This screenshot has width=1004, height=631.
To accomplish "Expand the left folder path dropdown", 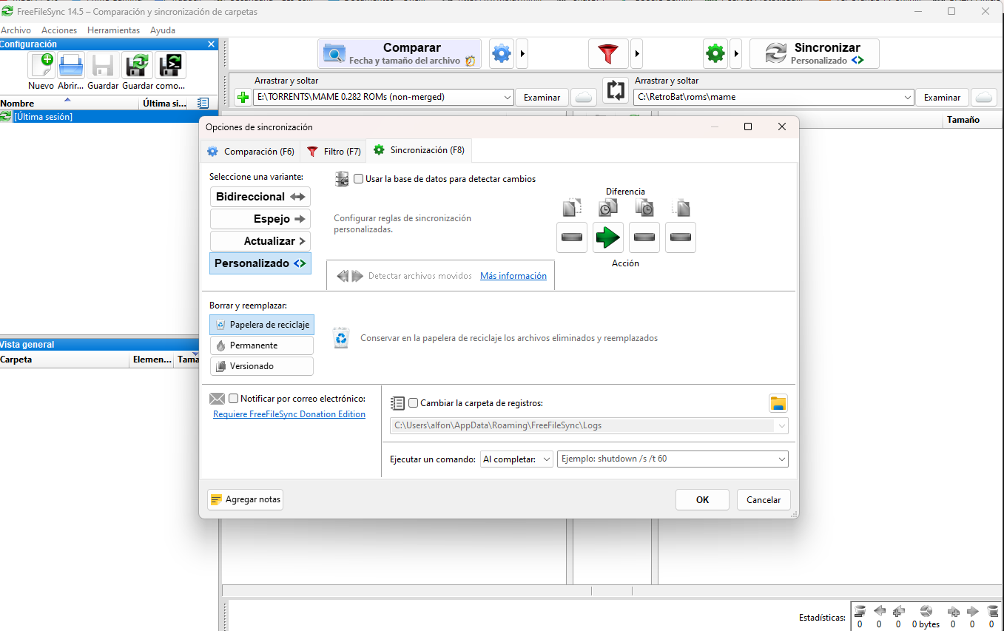I will pyautogui.click(x=508, y=97).
